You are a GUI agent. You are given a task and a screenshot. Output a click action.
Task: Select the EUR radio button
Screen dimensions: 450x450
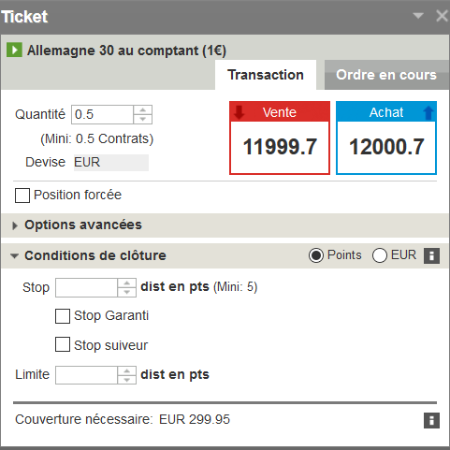pos(380,255)
